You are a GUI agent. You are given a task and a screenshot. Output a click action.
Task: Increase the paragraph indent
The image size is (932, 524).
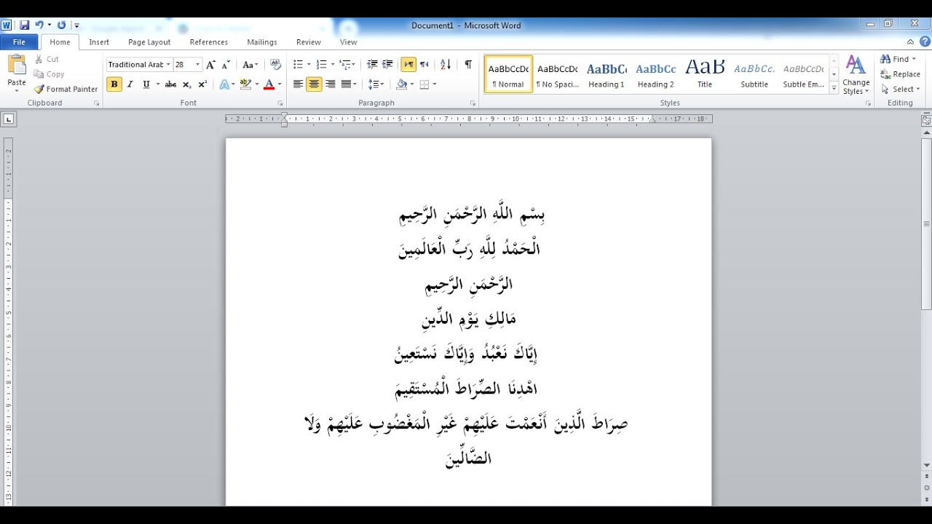click(x=387, y=65)
